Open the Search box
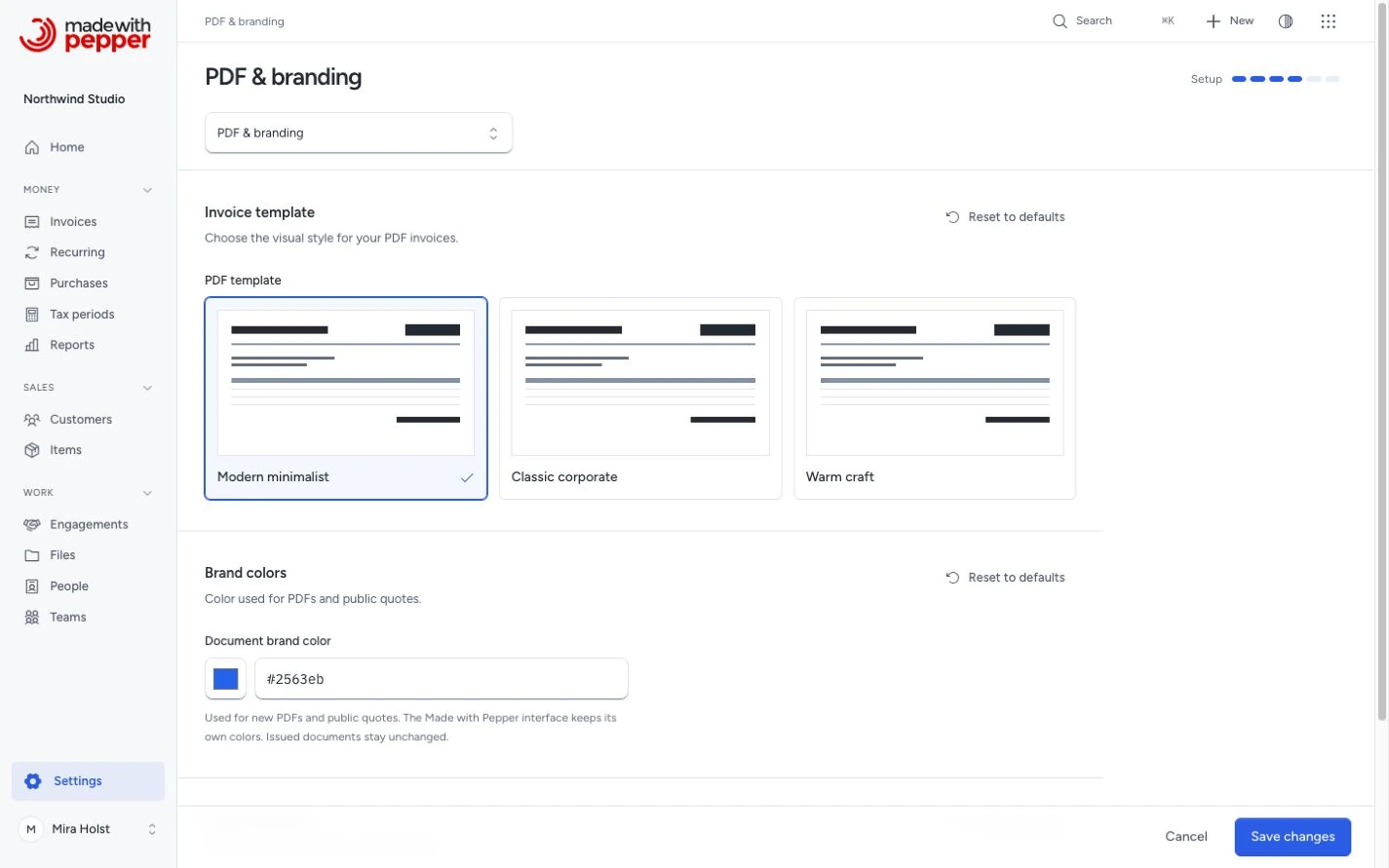This screenshot has height=868, width=1389. click(1113, 21)
